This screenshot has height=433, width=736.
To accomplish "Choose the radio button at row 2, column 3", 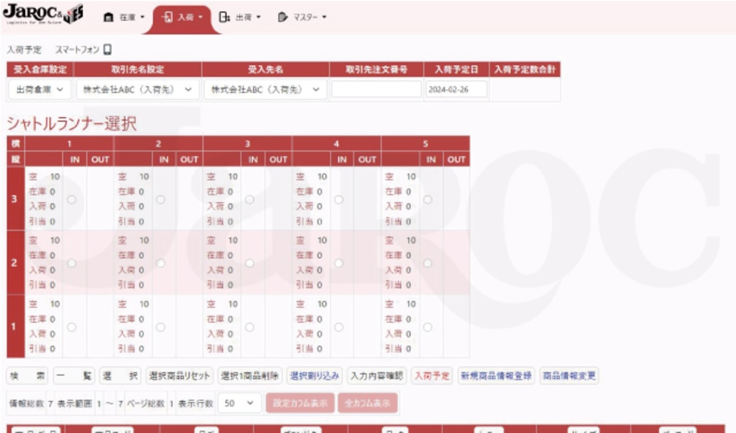I will pyautogui.click(x=249, y=263).
